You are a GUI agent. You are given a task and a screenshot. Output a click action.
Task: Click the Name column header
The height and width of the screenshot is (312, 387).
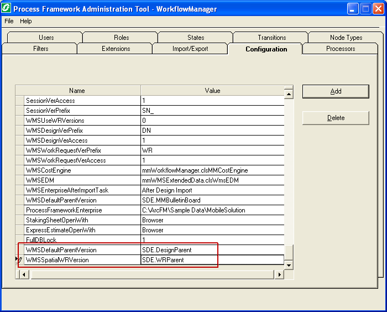tap(77, 91)
